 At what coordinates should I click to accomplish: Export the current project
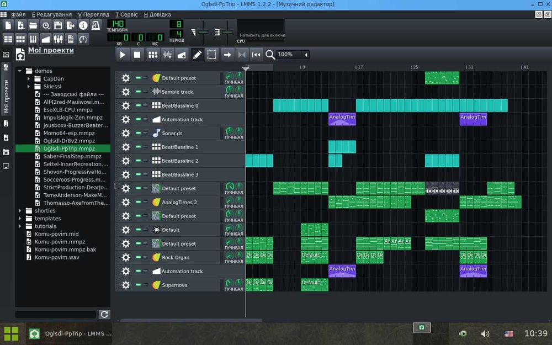(71, 25)
